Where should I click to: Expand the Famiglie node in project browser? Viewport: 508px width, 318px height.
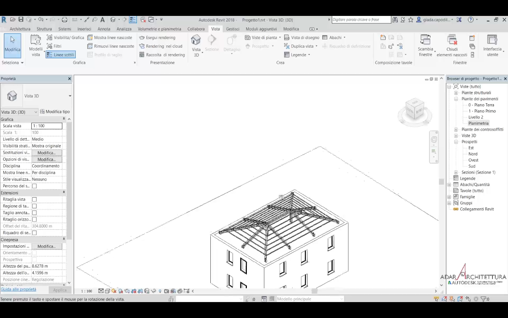tap(449, 197)
